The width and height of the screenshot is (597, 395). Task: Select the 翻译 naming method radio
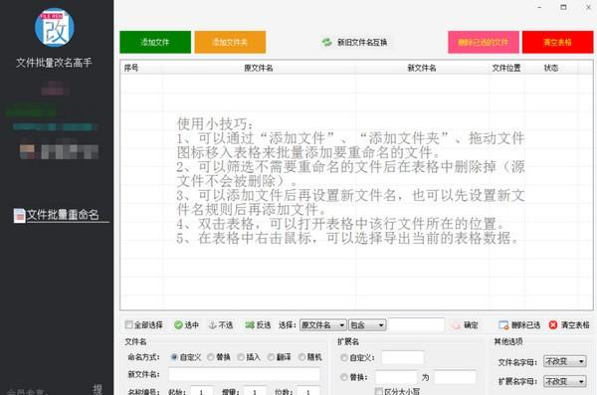click(271, 357)
